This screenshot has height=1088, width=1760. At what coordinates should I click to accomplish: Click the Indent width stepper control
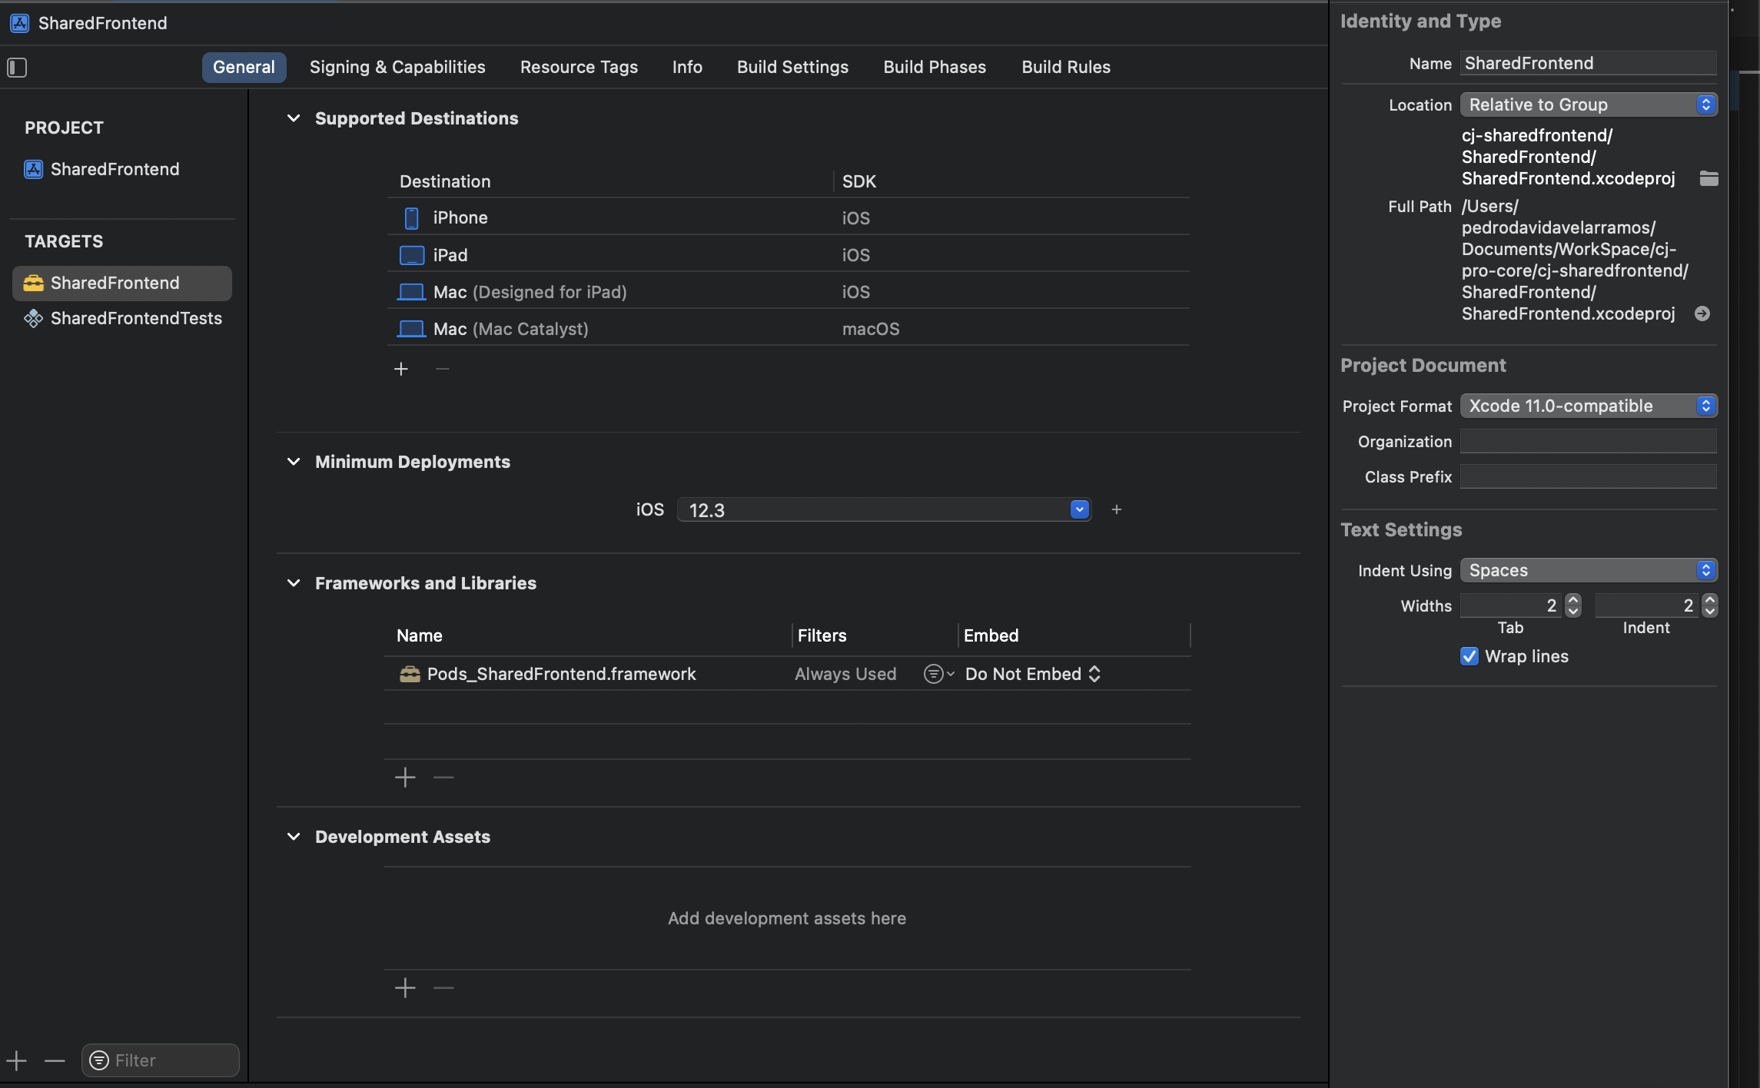(x=1710, y=605)
